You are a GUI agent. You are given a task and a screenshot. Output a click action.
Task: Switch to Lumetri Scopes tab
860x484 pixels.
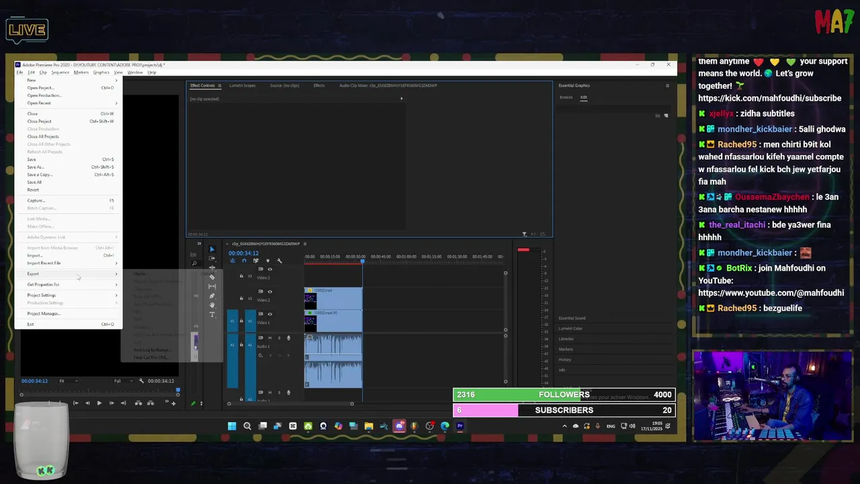243,85
